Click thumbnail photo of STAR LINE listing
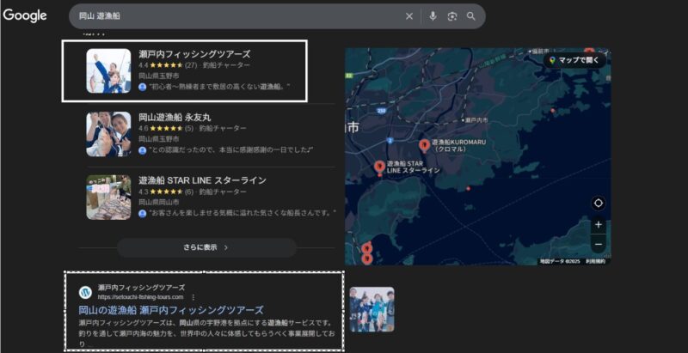 108,197
